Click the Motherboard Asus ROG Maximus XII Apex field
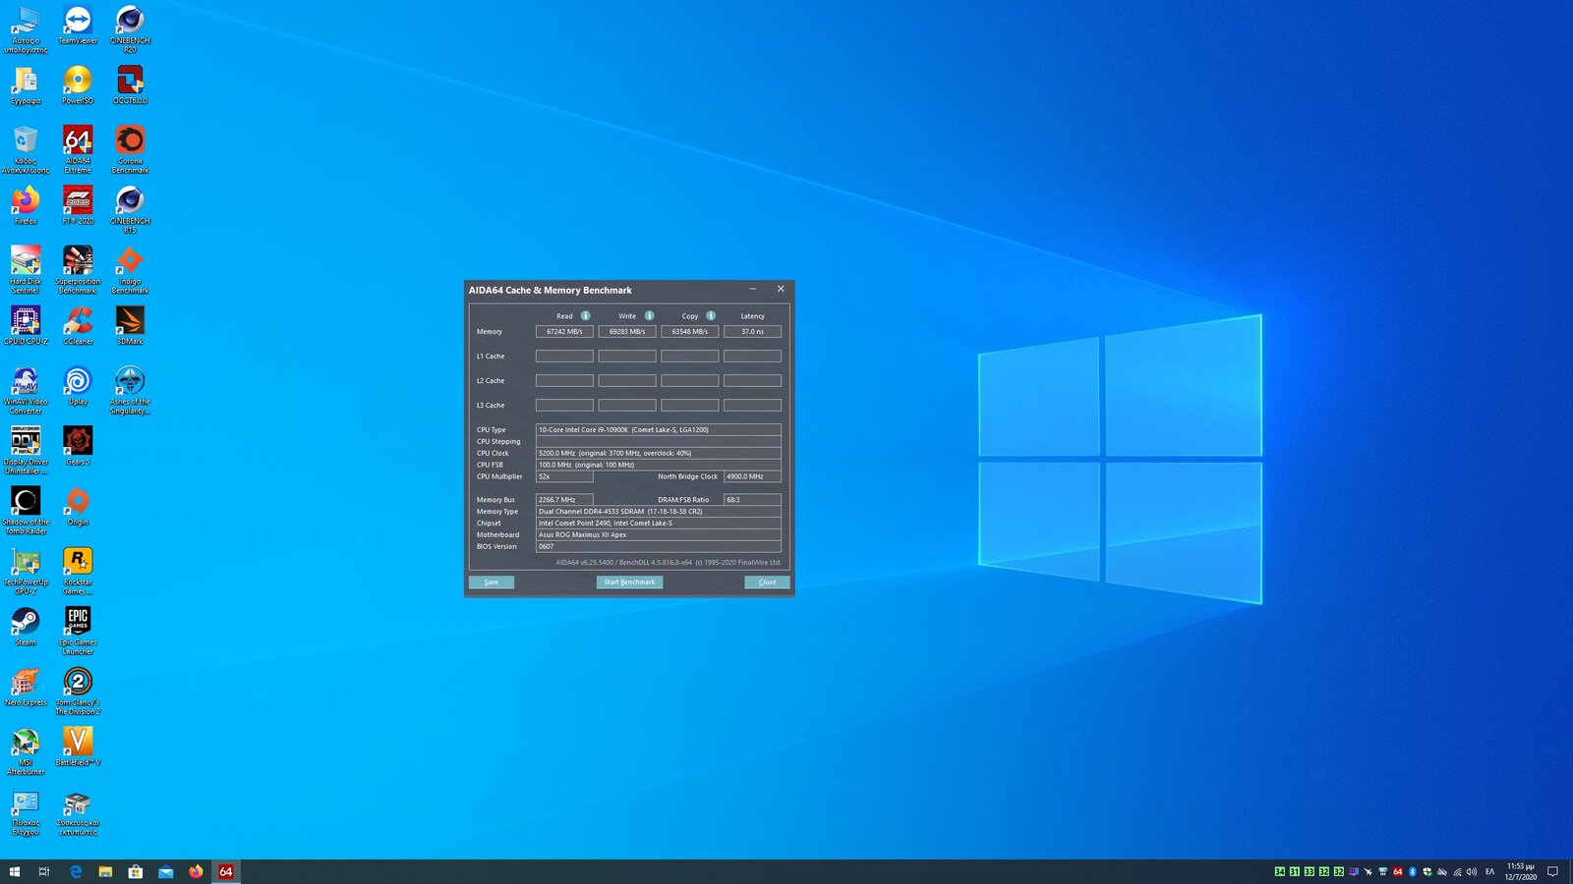This screenshot has height=884, width=1573. 659,535
